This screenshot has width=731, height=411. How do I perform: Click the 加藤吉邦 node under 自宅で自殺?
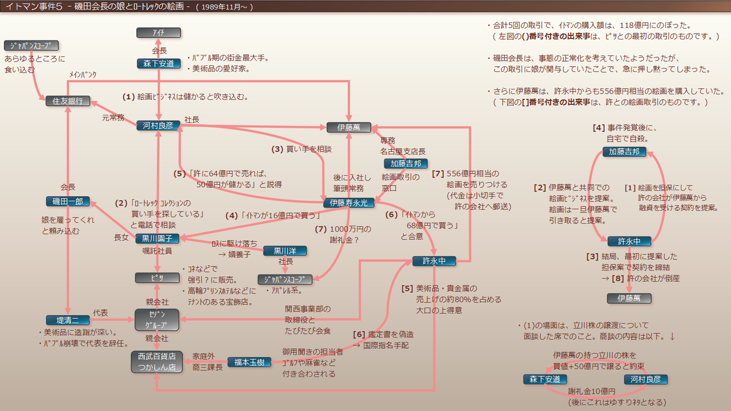(x=625, y=152)
